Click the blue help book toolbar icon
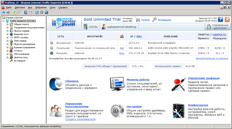This screenshot has height=129, width=232. pyautogui.click(x=26, y=12)
